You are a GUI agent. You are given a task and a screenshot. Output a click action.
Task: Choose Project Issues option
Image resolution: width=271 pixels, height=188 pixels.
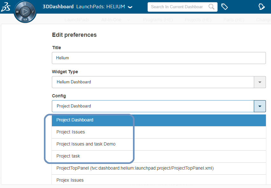(x=71, y=132)
